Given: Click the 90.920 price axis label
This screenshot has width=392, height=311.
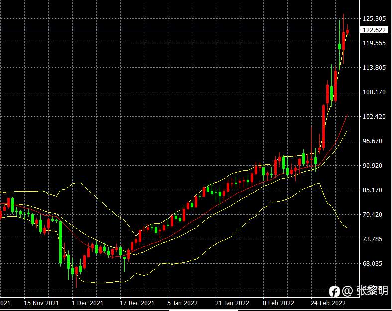Looking at the screenshot, I should point(372,166).
